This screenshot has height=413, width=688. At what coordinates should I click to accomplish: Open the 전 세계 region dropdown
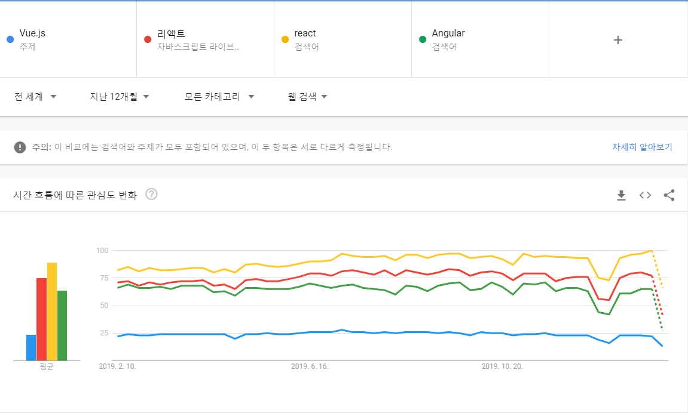tap(35, 96)
